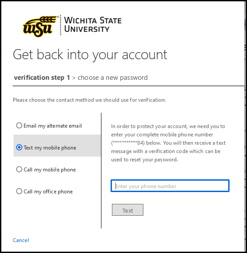Click the Call my mobile phone label text

click(50, 170)
